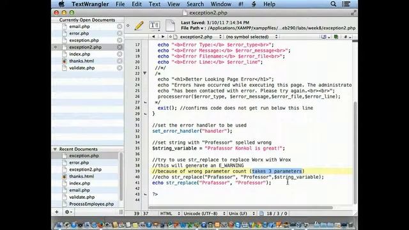Open the #! menu in the menu bar
Screen dimensions: 409x230
[241, 4]
